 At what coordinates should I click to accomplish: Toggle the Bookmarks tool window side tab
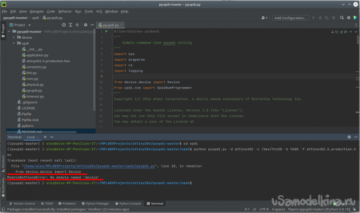(x=2, y=184)
